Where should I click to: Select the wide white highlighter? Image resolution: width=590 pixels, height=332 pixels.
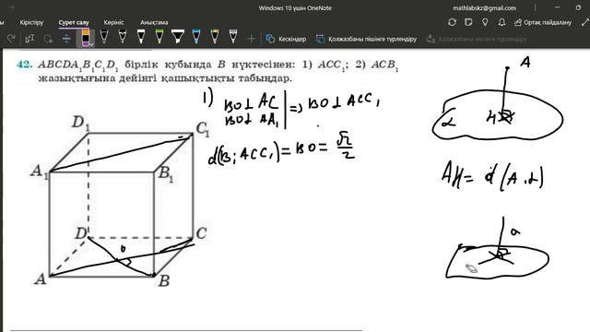coord(178,37)
